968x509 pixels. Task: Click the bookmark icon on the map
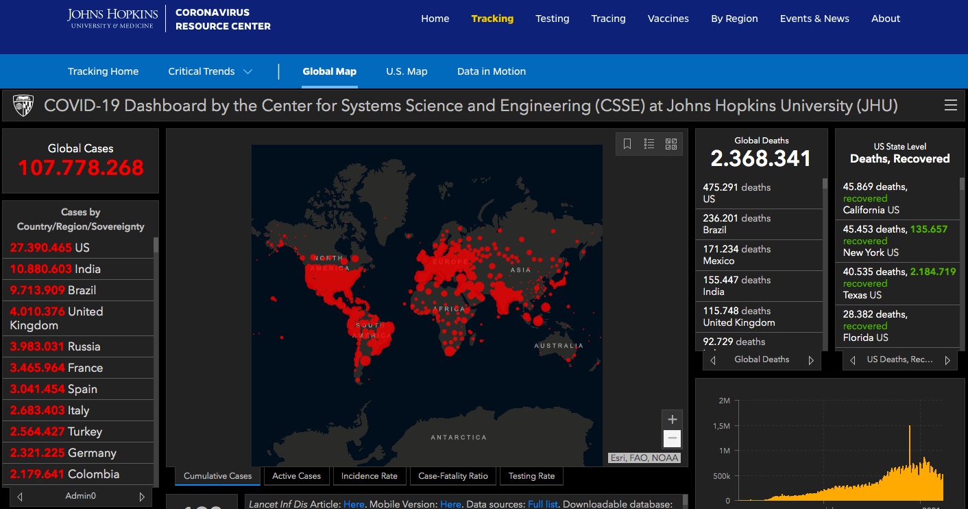point(627,144)
